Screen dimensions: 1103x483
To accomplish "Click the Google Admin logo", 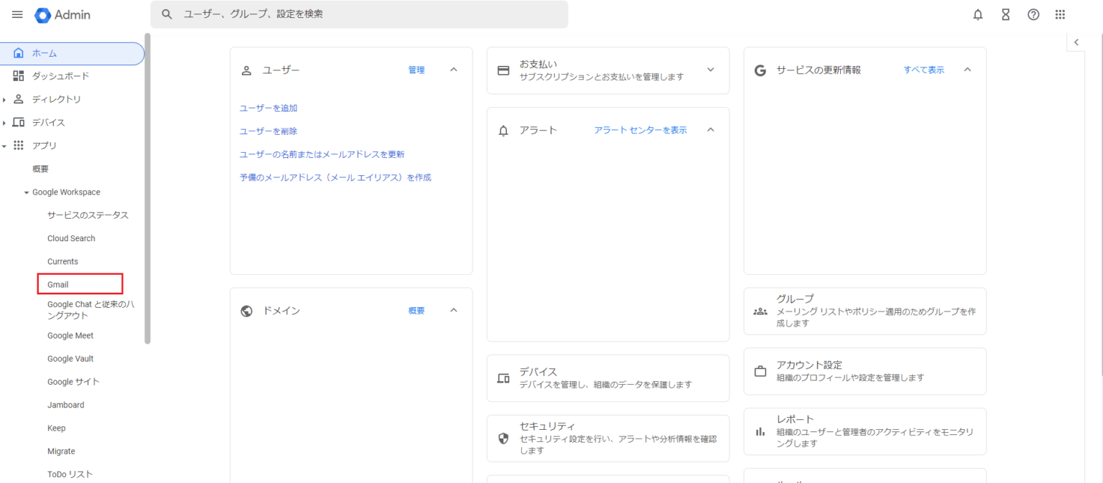I will click(x=62, y=14).
